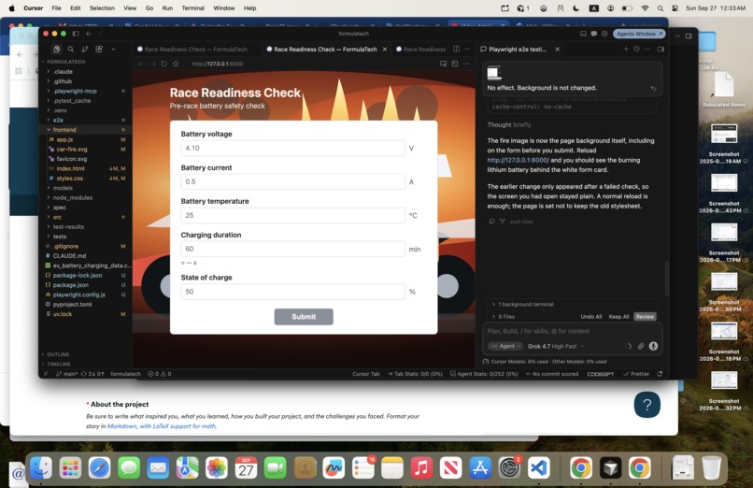This screenshot has height=488, width=753.
Task: Open the Search view icon in the sidebar
Action: pos(71,49)
